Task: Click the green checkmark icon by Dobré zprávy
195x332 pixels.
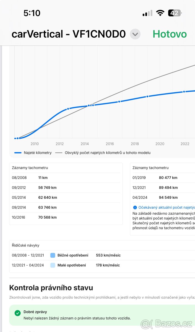Action: click(18, 313)
